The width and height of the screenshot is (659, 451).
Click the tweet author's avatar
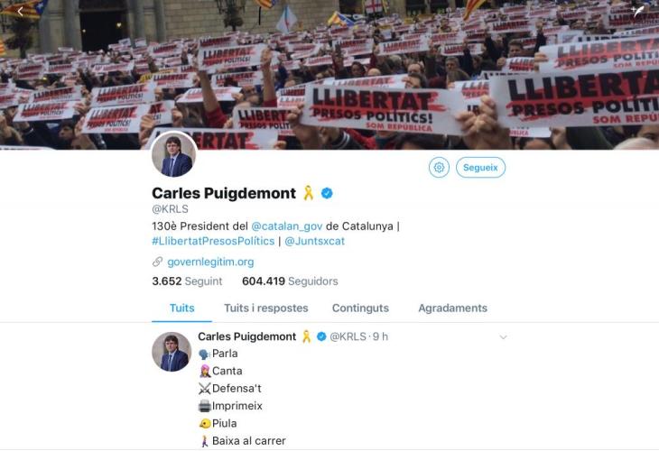click(172, 352)
